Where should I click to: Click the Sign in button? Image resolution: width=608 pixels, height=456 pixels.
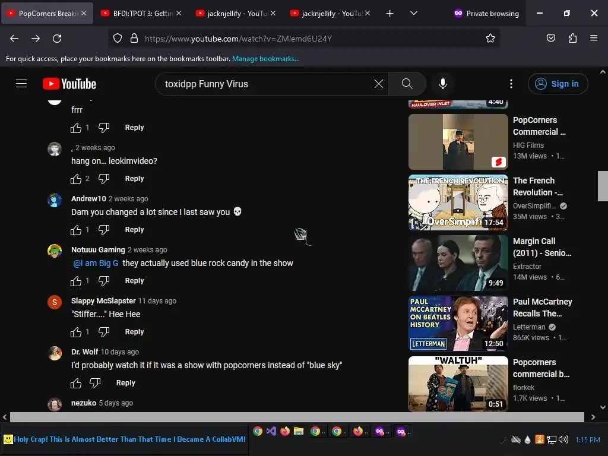pos(558,84)
